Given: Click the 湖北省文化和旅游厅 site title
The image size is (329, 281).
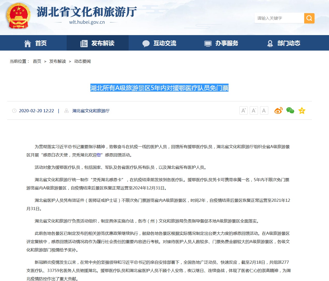Looking at the screenshot, I should pos(87,12).
